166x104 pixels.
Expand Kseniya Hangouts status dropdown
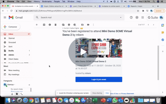(15, 85)
